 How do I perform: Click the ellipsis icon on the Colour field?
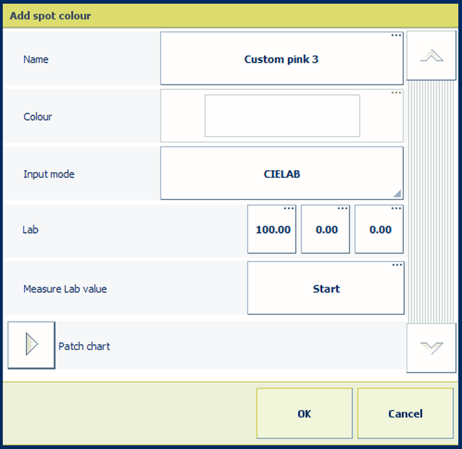(396, 93)
